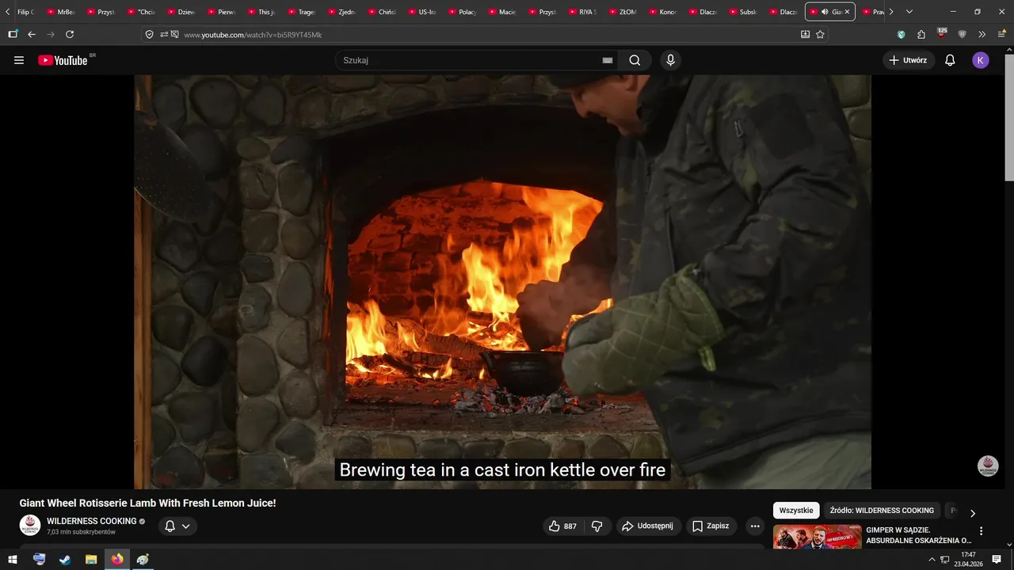Open the extension with badge 125

(x=941, y=33)
